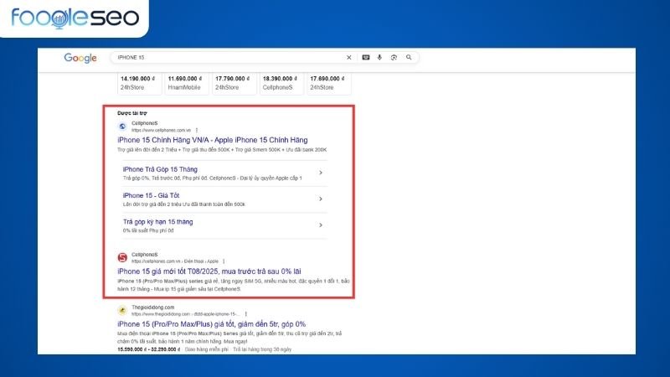This screenshot has width=670, height=377.
Task: Click the magnifying glass search icon
Action: click(x=409, y=57)
